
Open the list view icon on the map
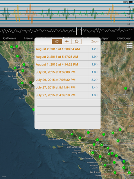tap(130, 45)
